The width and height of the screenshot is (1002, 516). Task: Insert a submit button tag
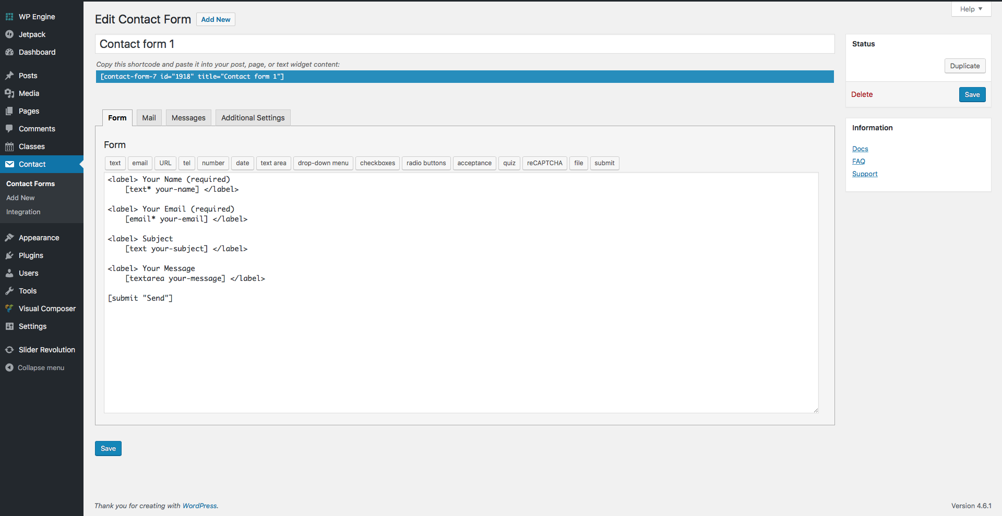tap(604, 163)
